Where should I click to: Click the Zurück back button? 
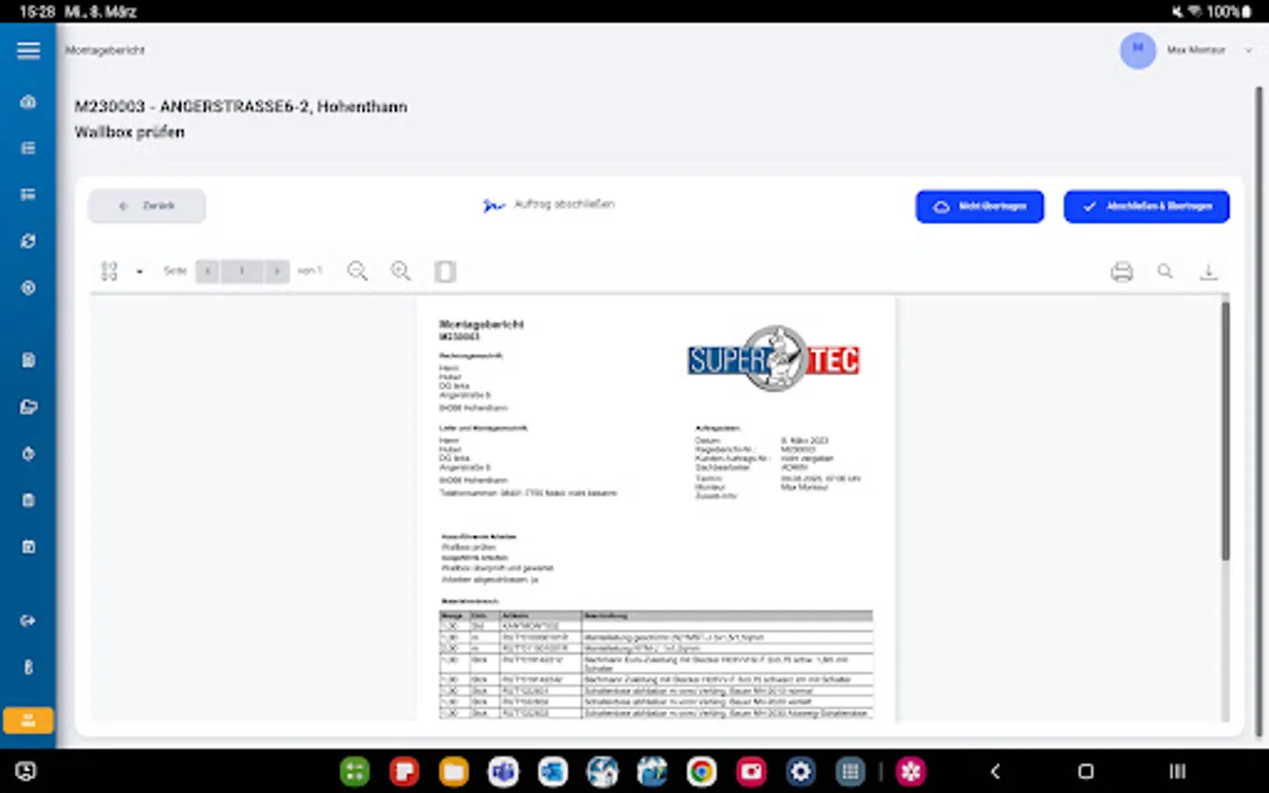pos(146,205)
